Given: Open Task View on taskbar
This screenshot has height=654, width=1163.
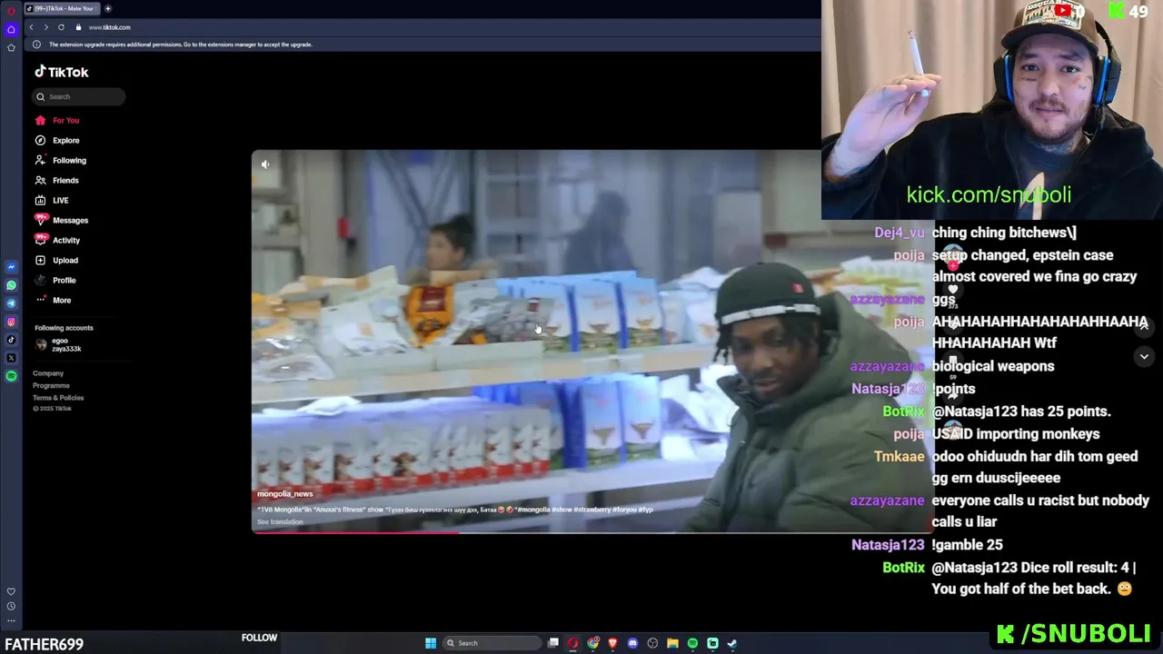Looking at the screenshot, I should click(x=552, y=643).
